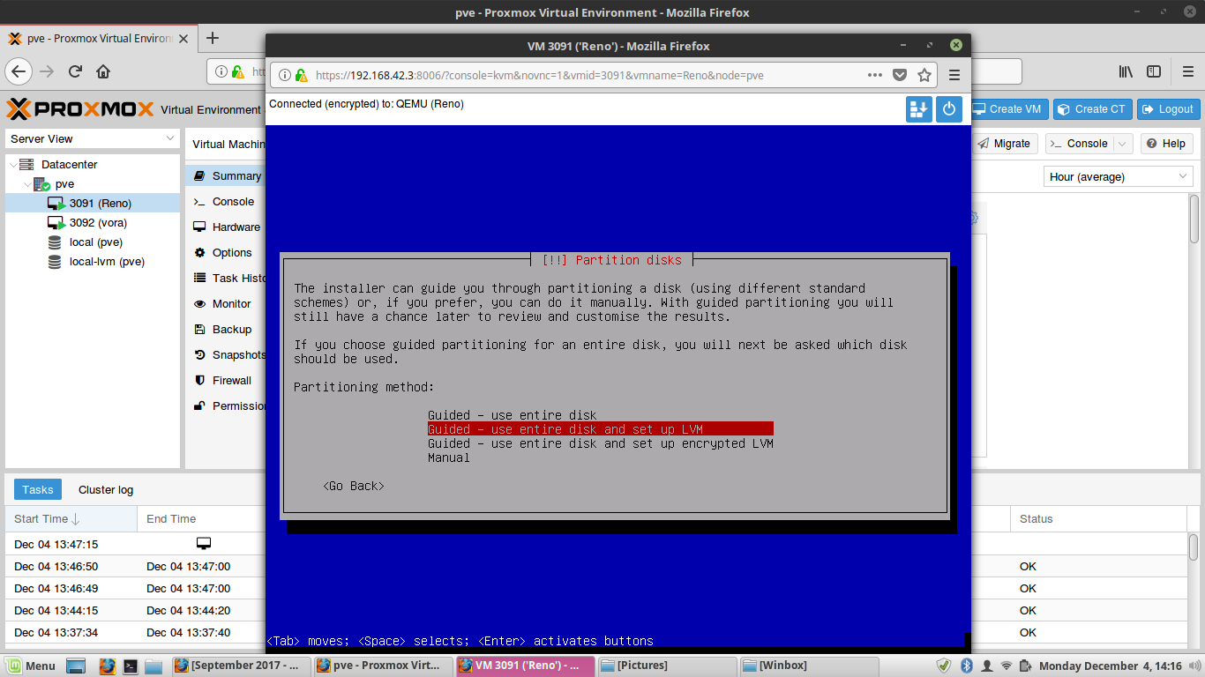The width and height of the screenshot is (1205, 677).
Task: Click the Logout button
Action: (1168, 109)
